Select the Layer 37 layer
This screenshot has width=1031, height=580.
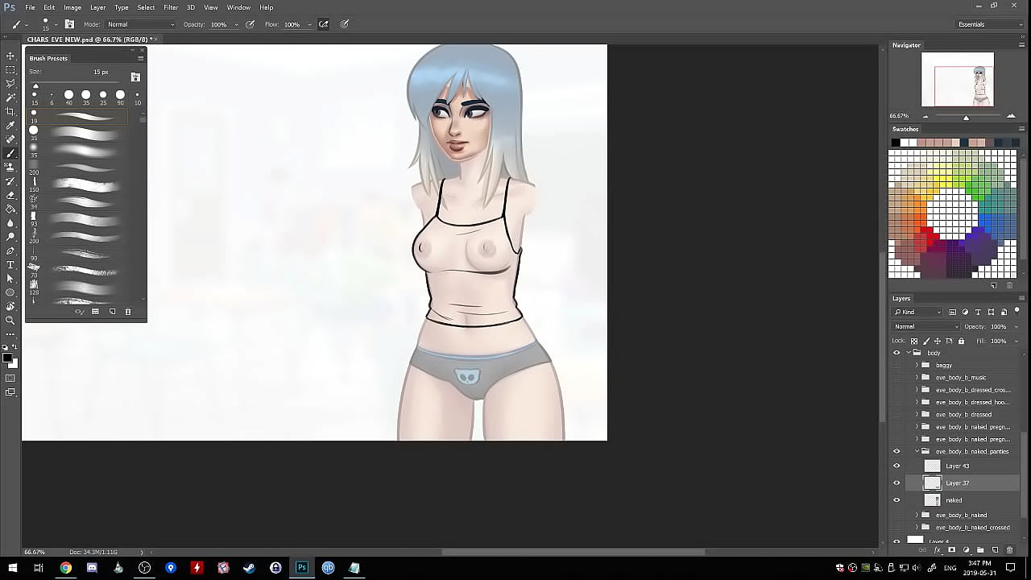point(958,483)
